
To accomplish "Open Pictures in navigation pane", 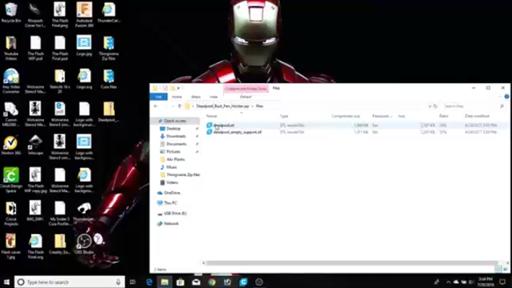I will click(173, 152).
